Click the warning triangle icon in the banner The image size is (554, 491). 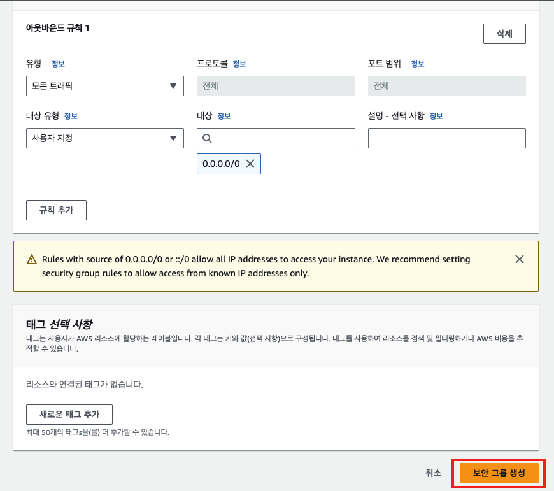pos(32,259)
